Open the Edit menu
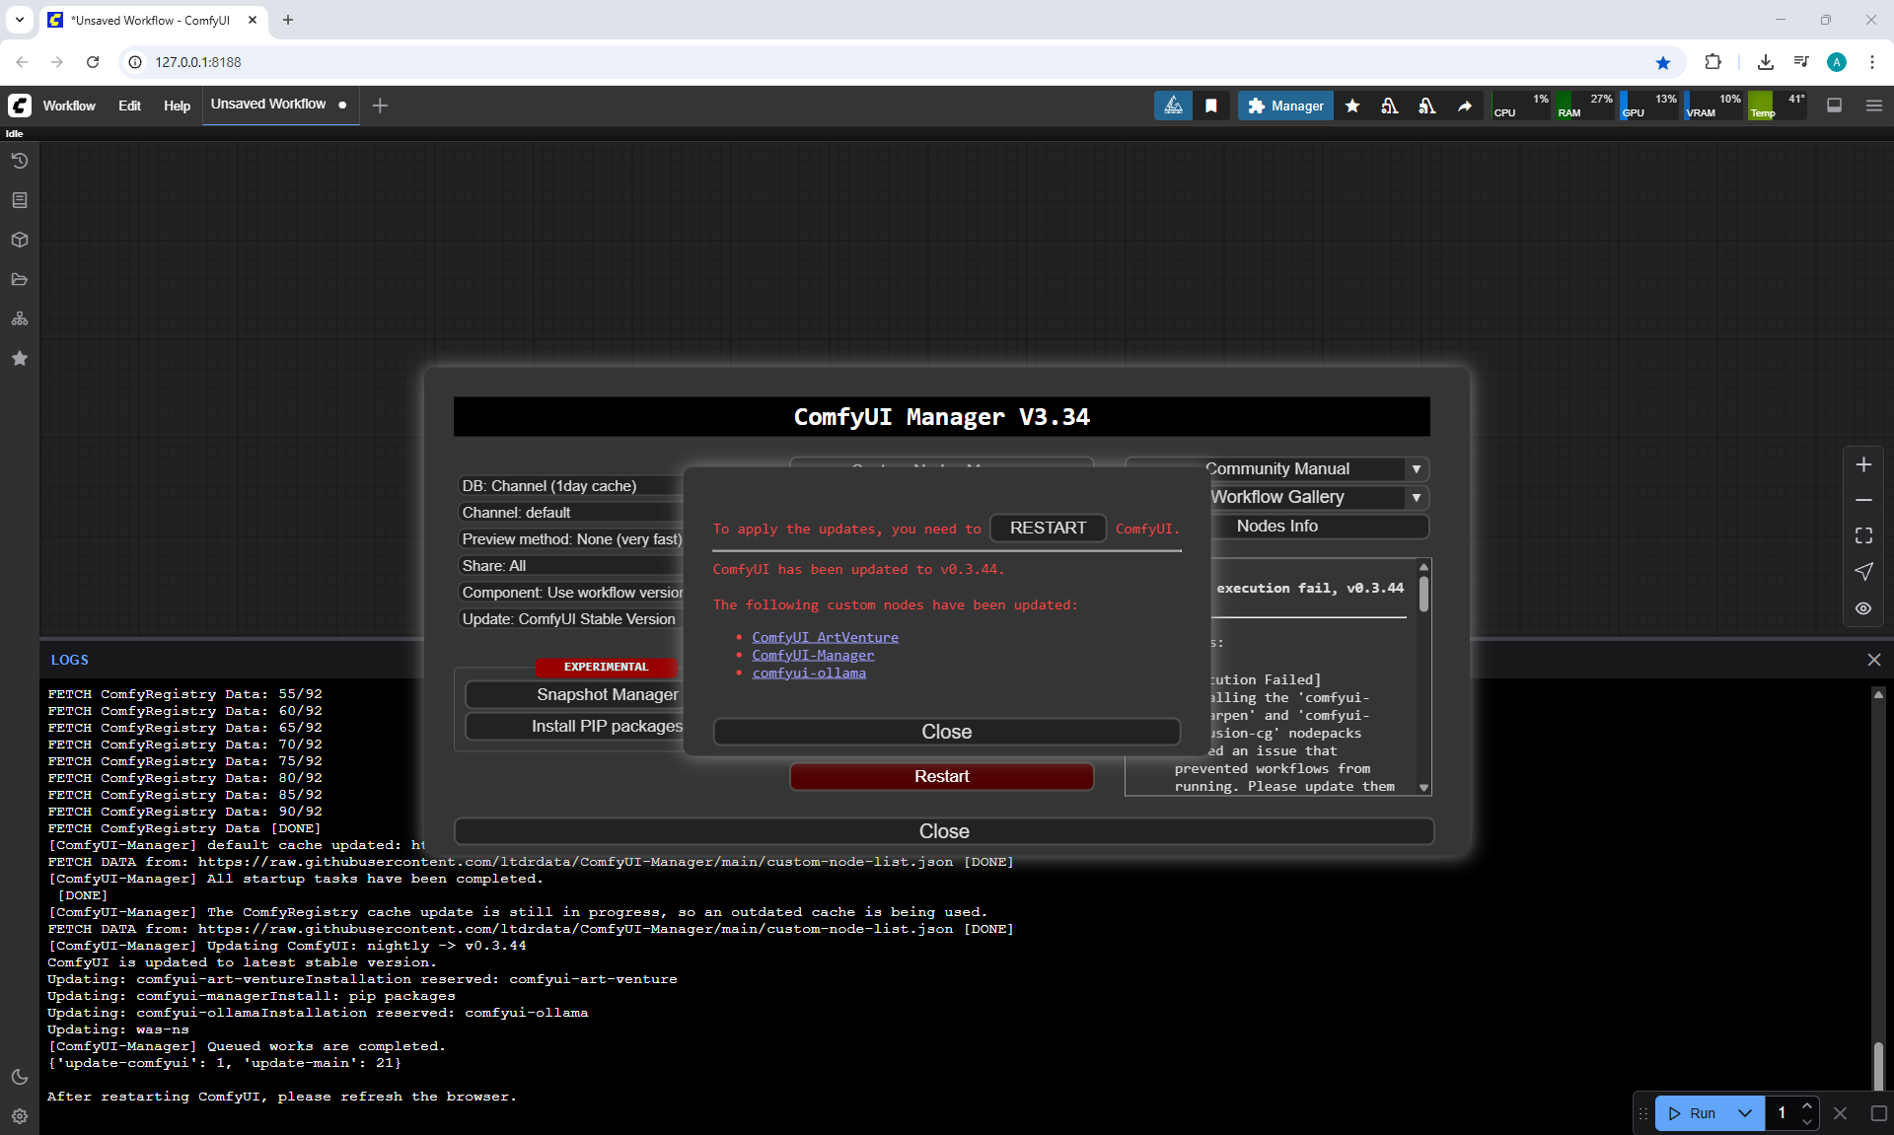This screenshot has height=1135, width=1894. coord(129,106)
